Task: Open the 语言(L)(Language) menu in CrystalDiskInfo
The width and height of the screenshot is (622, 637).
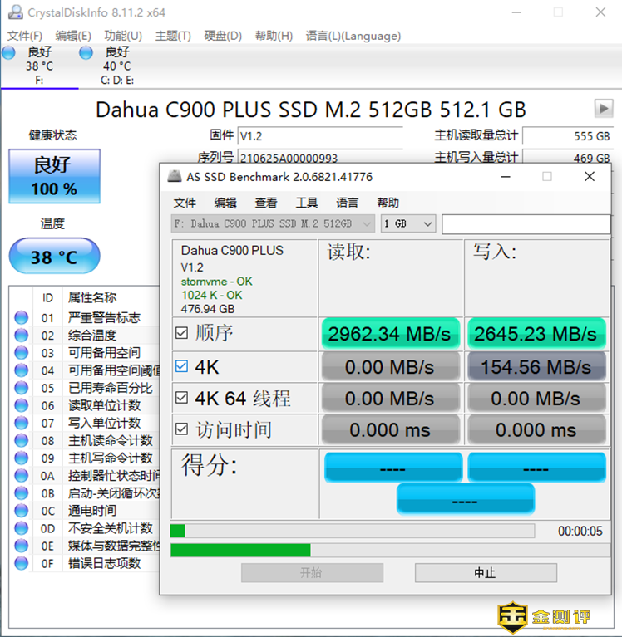Action: (x=353, y=36)
